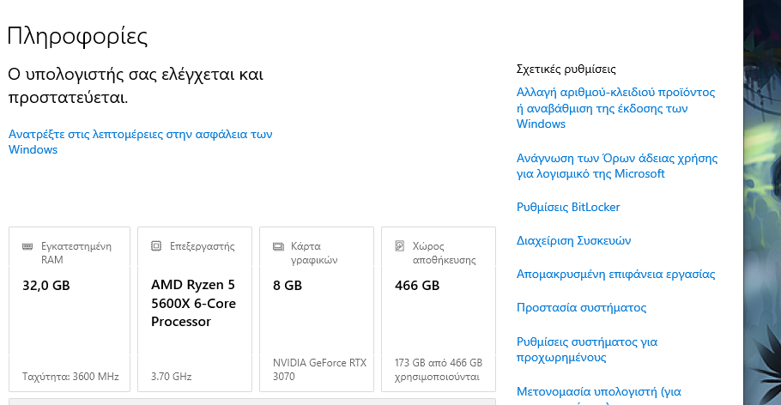Screen dimensions: 781x405
Task: Open the Device Manager link (Διαχείριση Συσκευών)
Action: pos(573,240)
